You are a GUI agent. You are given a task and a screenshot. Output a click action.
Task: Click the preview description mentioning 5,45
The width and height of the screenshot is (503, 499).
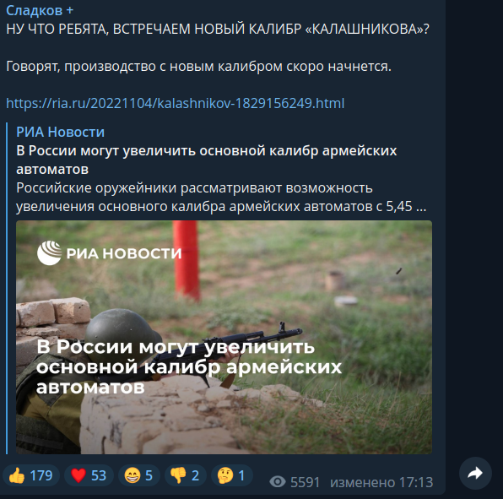221,197
